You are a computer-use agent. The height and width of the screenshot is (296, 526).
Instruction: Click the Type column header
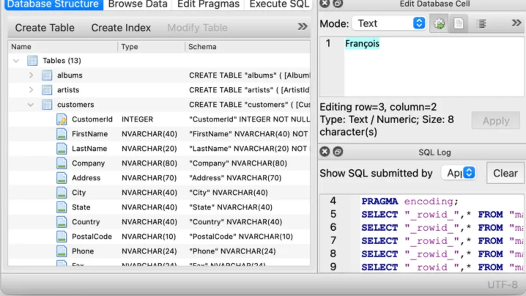151,46
